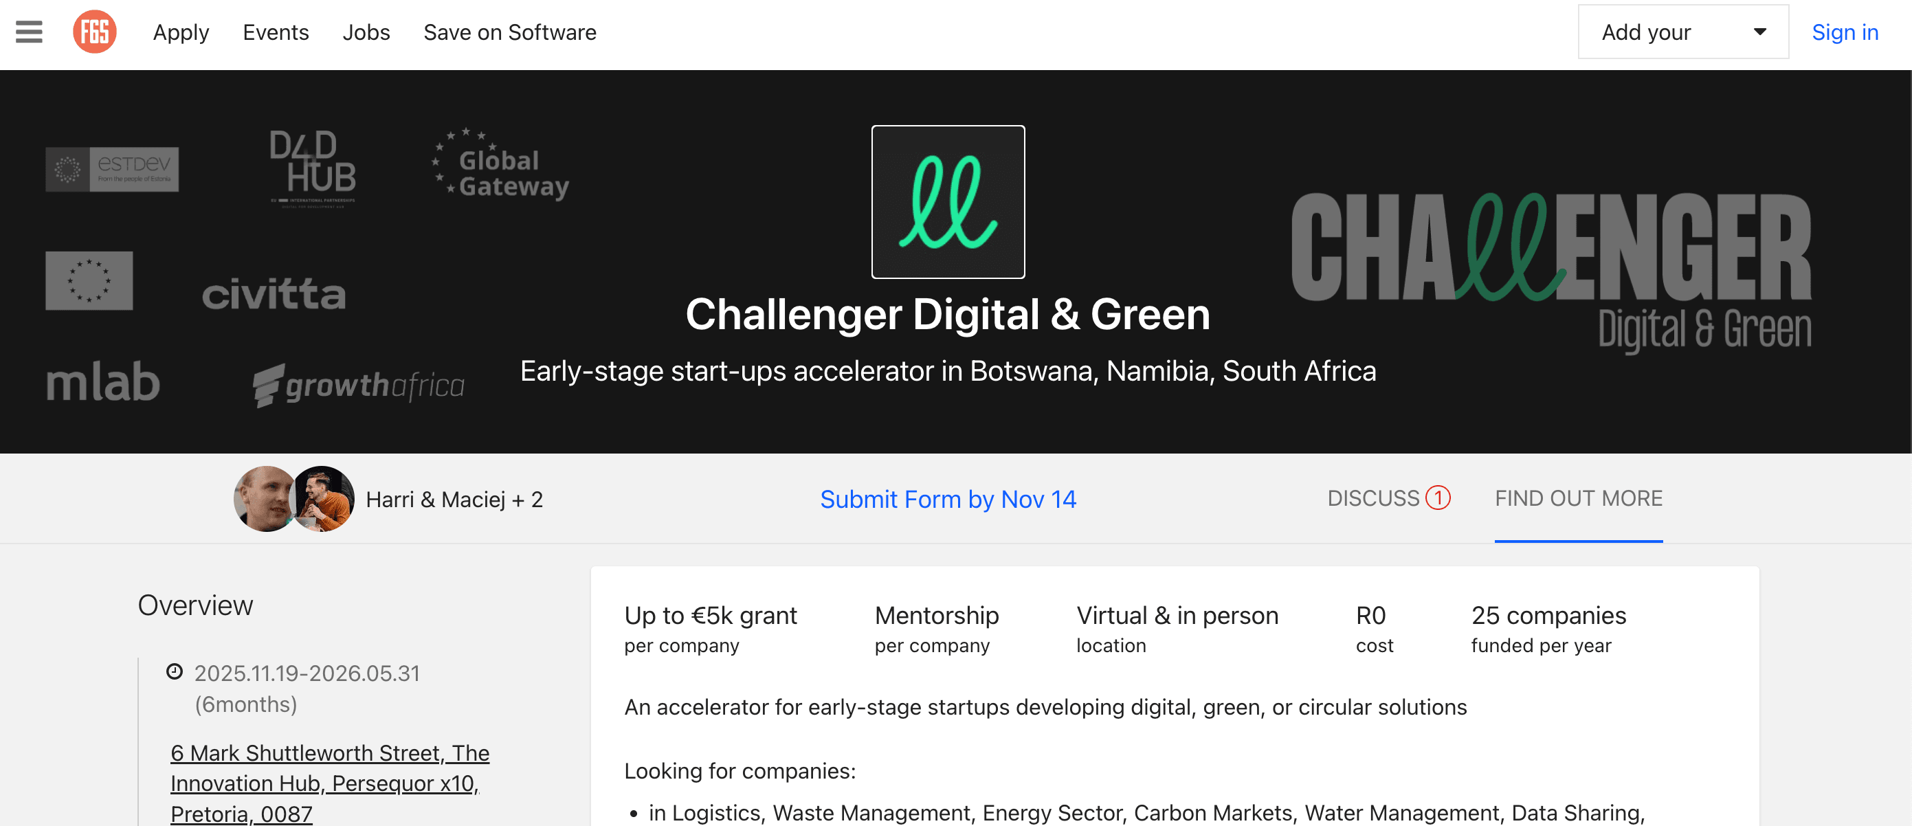The height and width of the screenshot is (826, 1912).
Task: Click the EU flag logo in the banner
Action: (89, 280)
